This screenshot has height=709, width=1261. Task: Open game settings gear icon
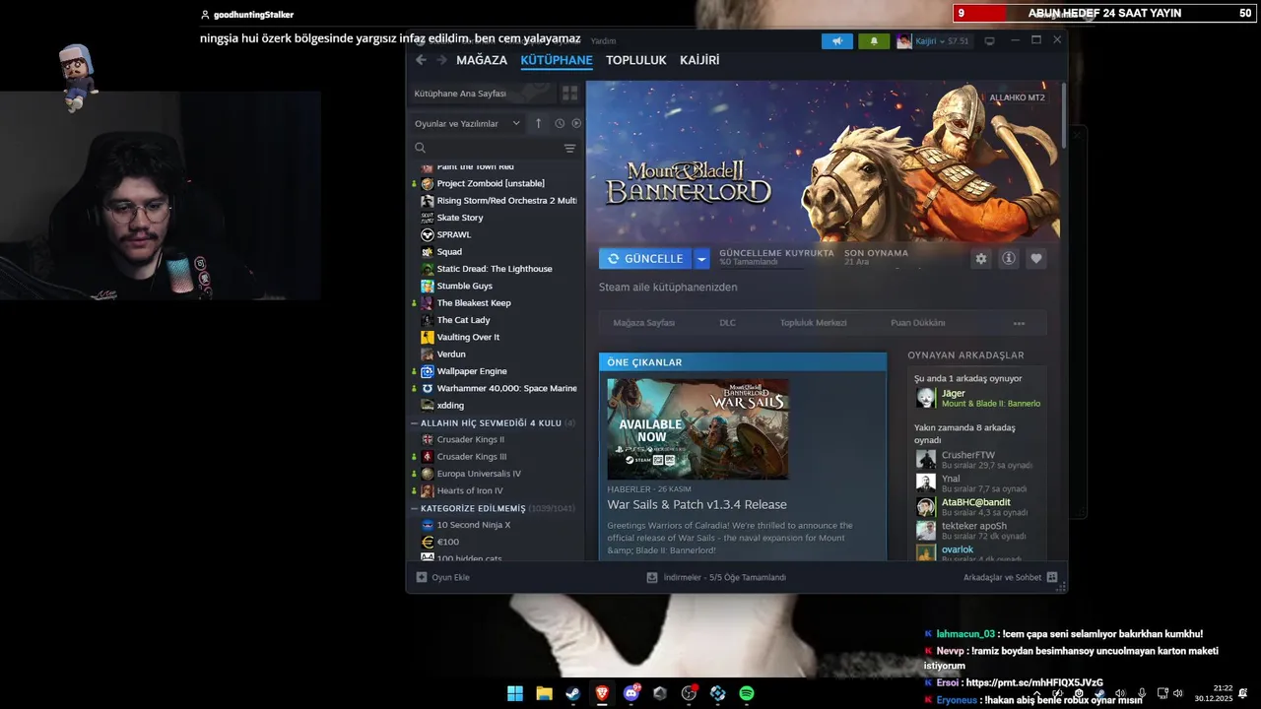coord(980,258)
